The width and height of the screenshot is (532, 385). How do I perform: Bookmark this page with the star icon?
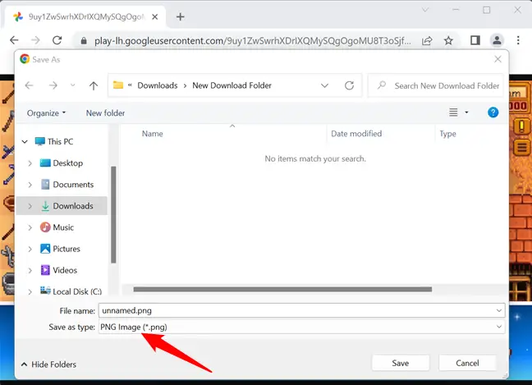coord(448,41)
